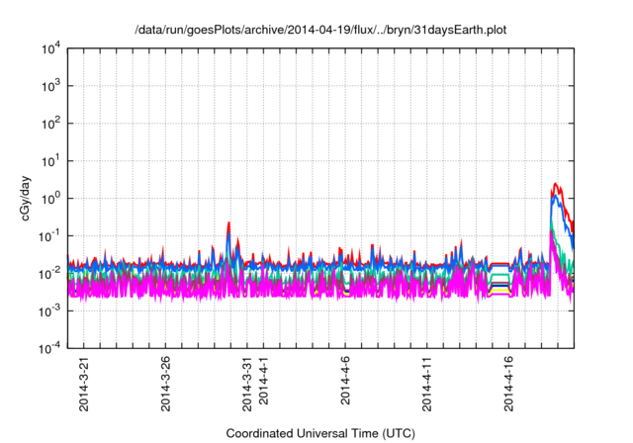Select the 2014-4-11 date tick label
633x443 pixels.
click(x=428, y=384)
